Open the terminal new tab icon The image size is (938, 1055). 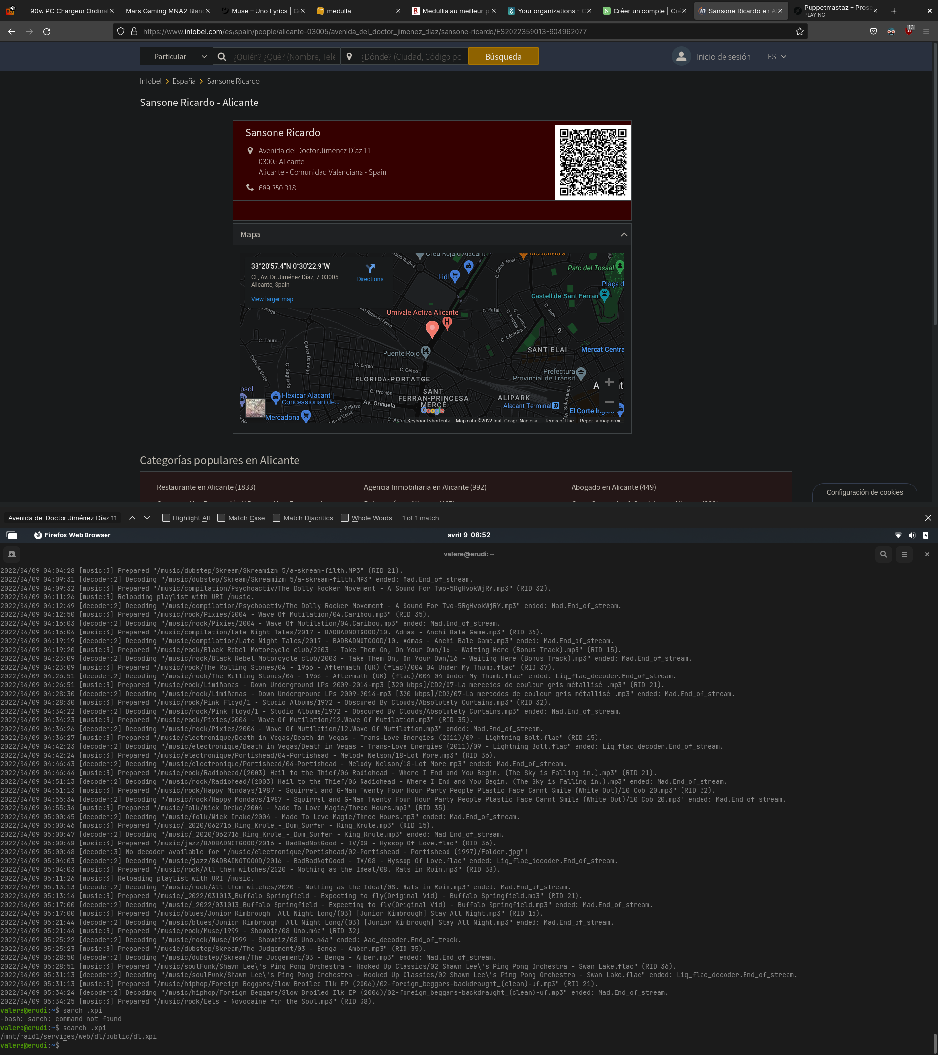tap(12, 554)
